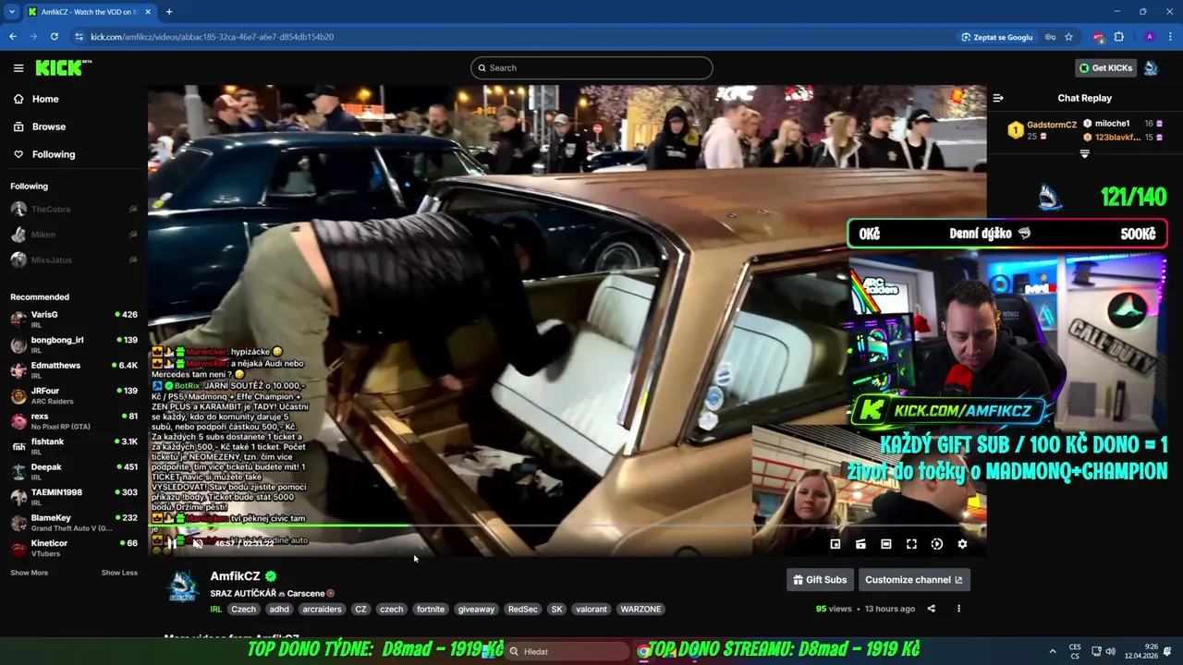Image resolution: width=1183 pixels, height=665 pixels.
Task: Open playback speed control
Action: (x=936, y=544)
